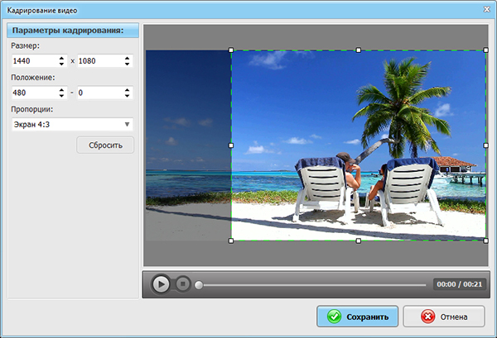Click the Сбросить reset button

click(x=105, y=145)
